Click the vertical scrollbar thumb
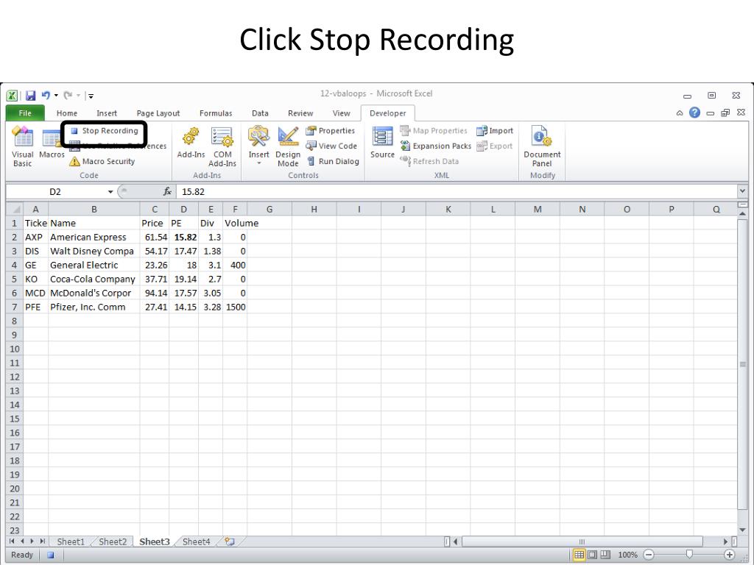The width and height of the screenshot is (754, 565). coord(742,365)
